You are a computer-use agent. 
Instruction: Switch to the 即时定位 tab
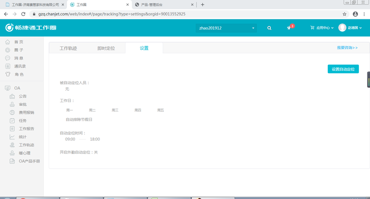pos(106,48)
